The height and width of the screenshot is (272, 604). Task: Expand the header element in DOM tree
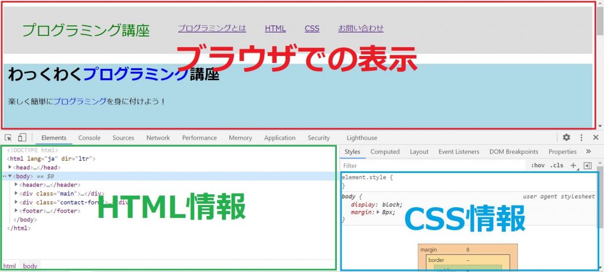pyautogui.click(x=16, y=185)
